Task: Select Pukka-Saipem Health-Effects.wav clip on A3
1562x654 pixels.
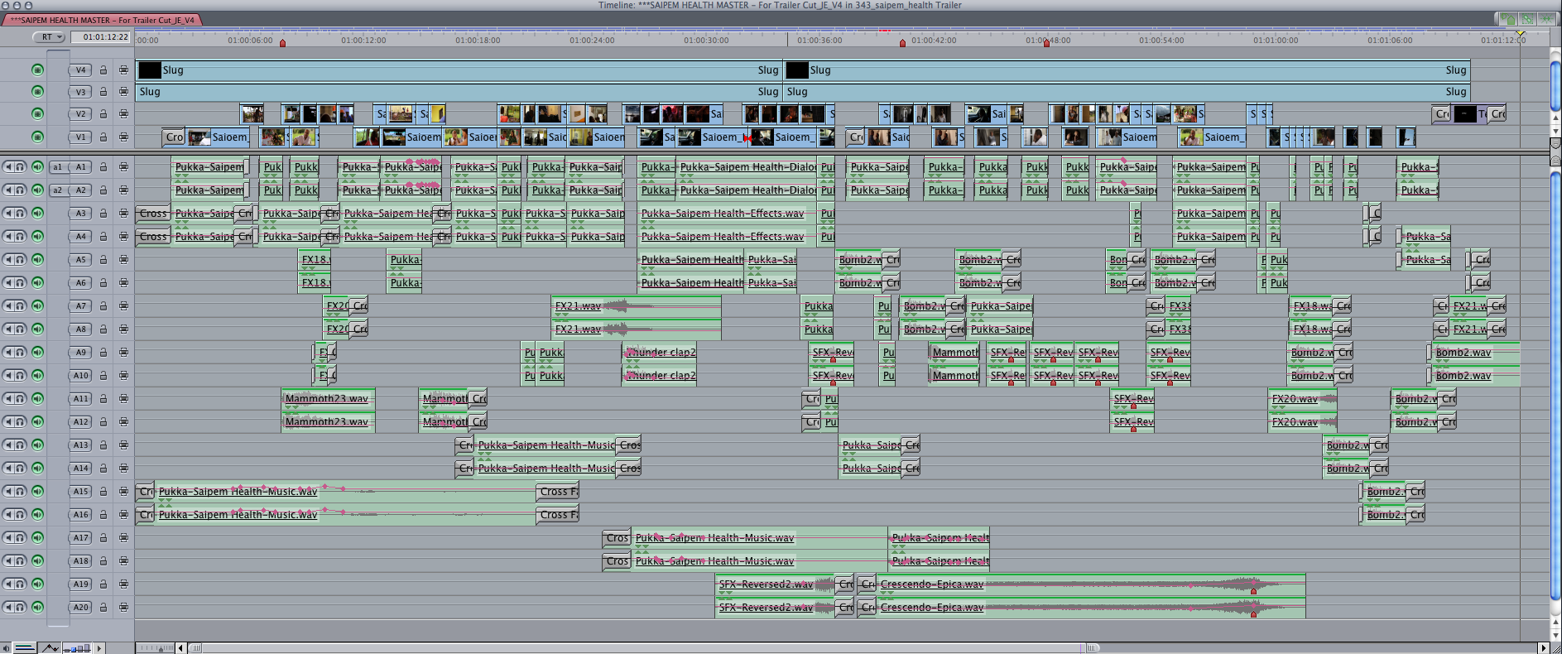Action: coord(728,214)
